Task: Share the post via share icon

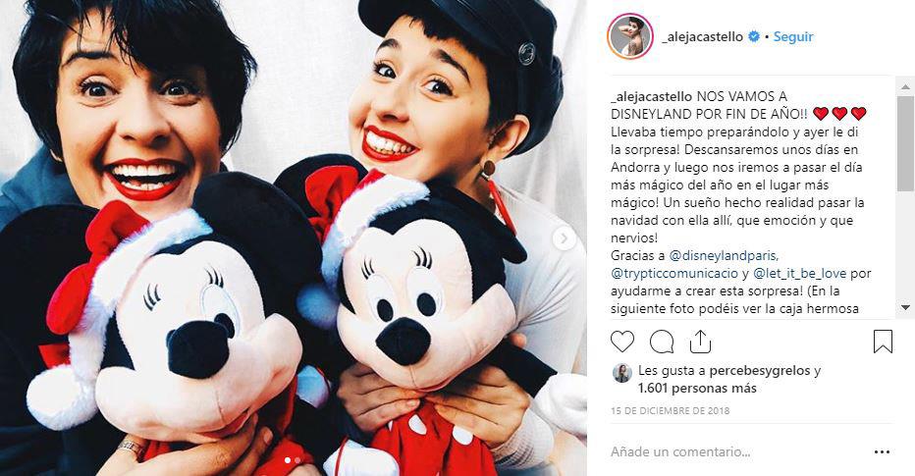Action: (700, 342)
